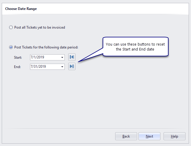Image resolution: width=191 pixels, height=146 pixels.
Task: Select the year 2019 in the Start date
Action: pyautogui.click(x=40, y=57)
